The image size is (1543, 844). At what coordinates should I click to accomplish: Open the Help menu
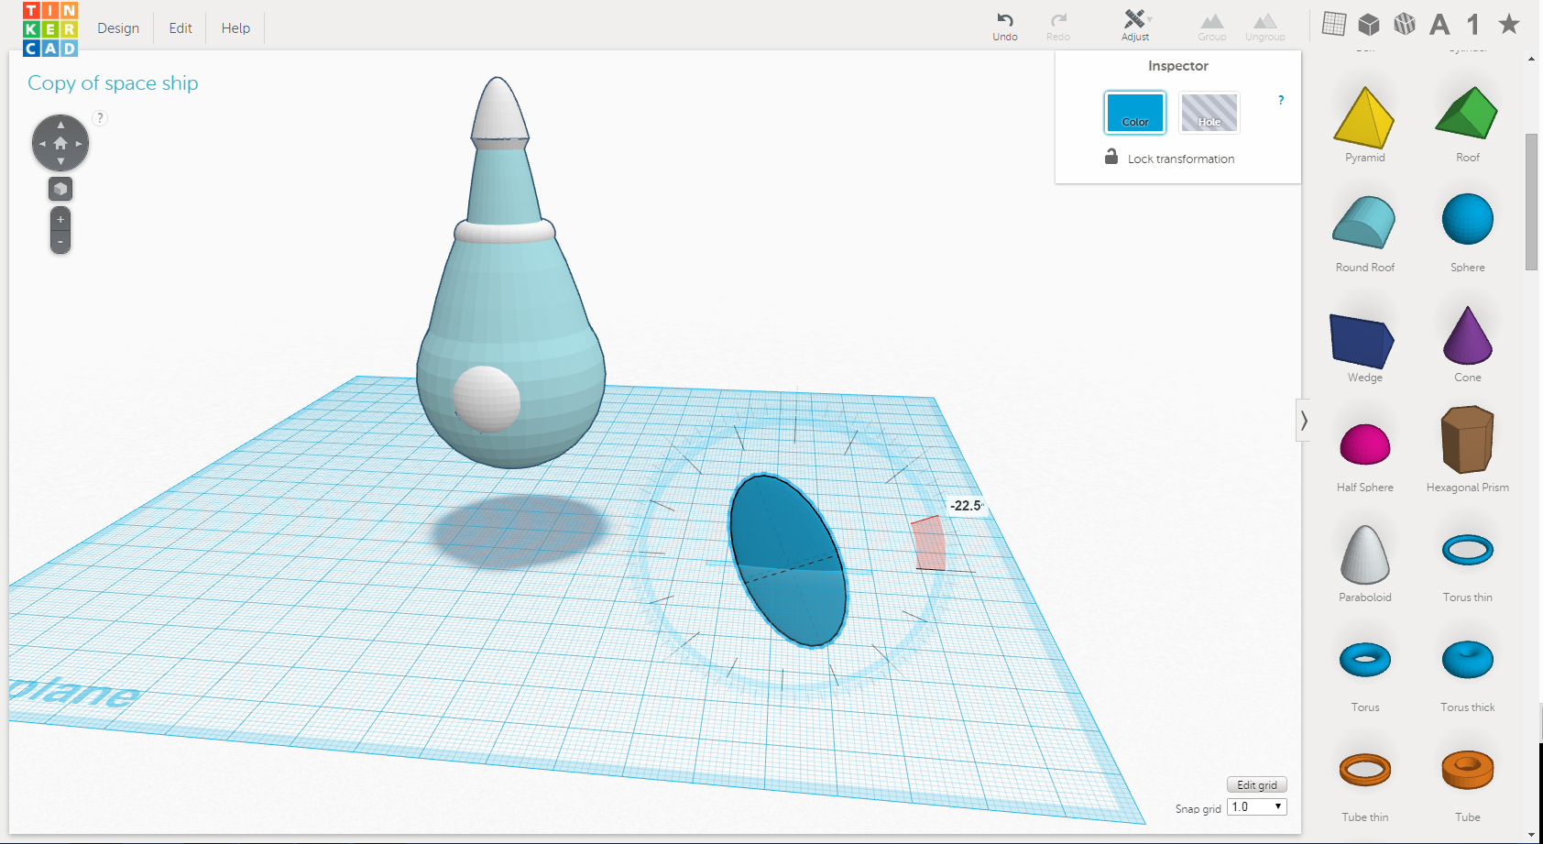[x=235, y=28]
